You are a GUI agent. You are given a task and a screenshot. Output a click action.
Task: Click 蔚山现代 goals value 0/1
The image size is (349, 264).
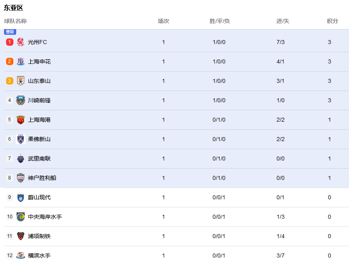click(281, 197)
